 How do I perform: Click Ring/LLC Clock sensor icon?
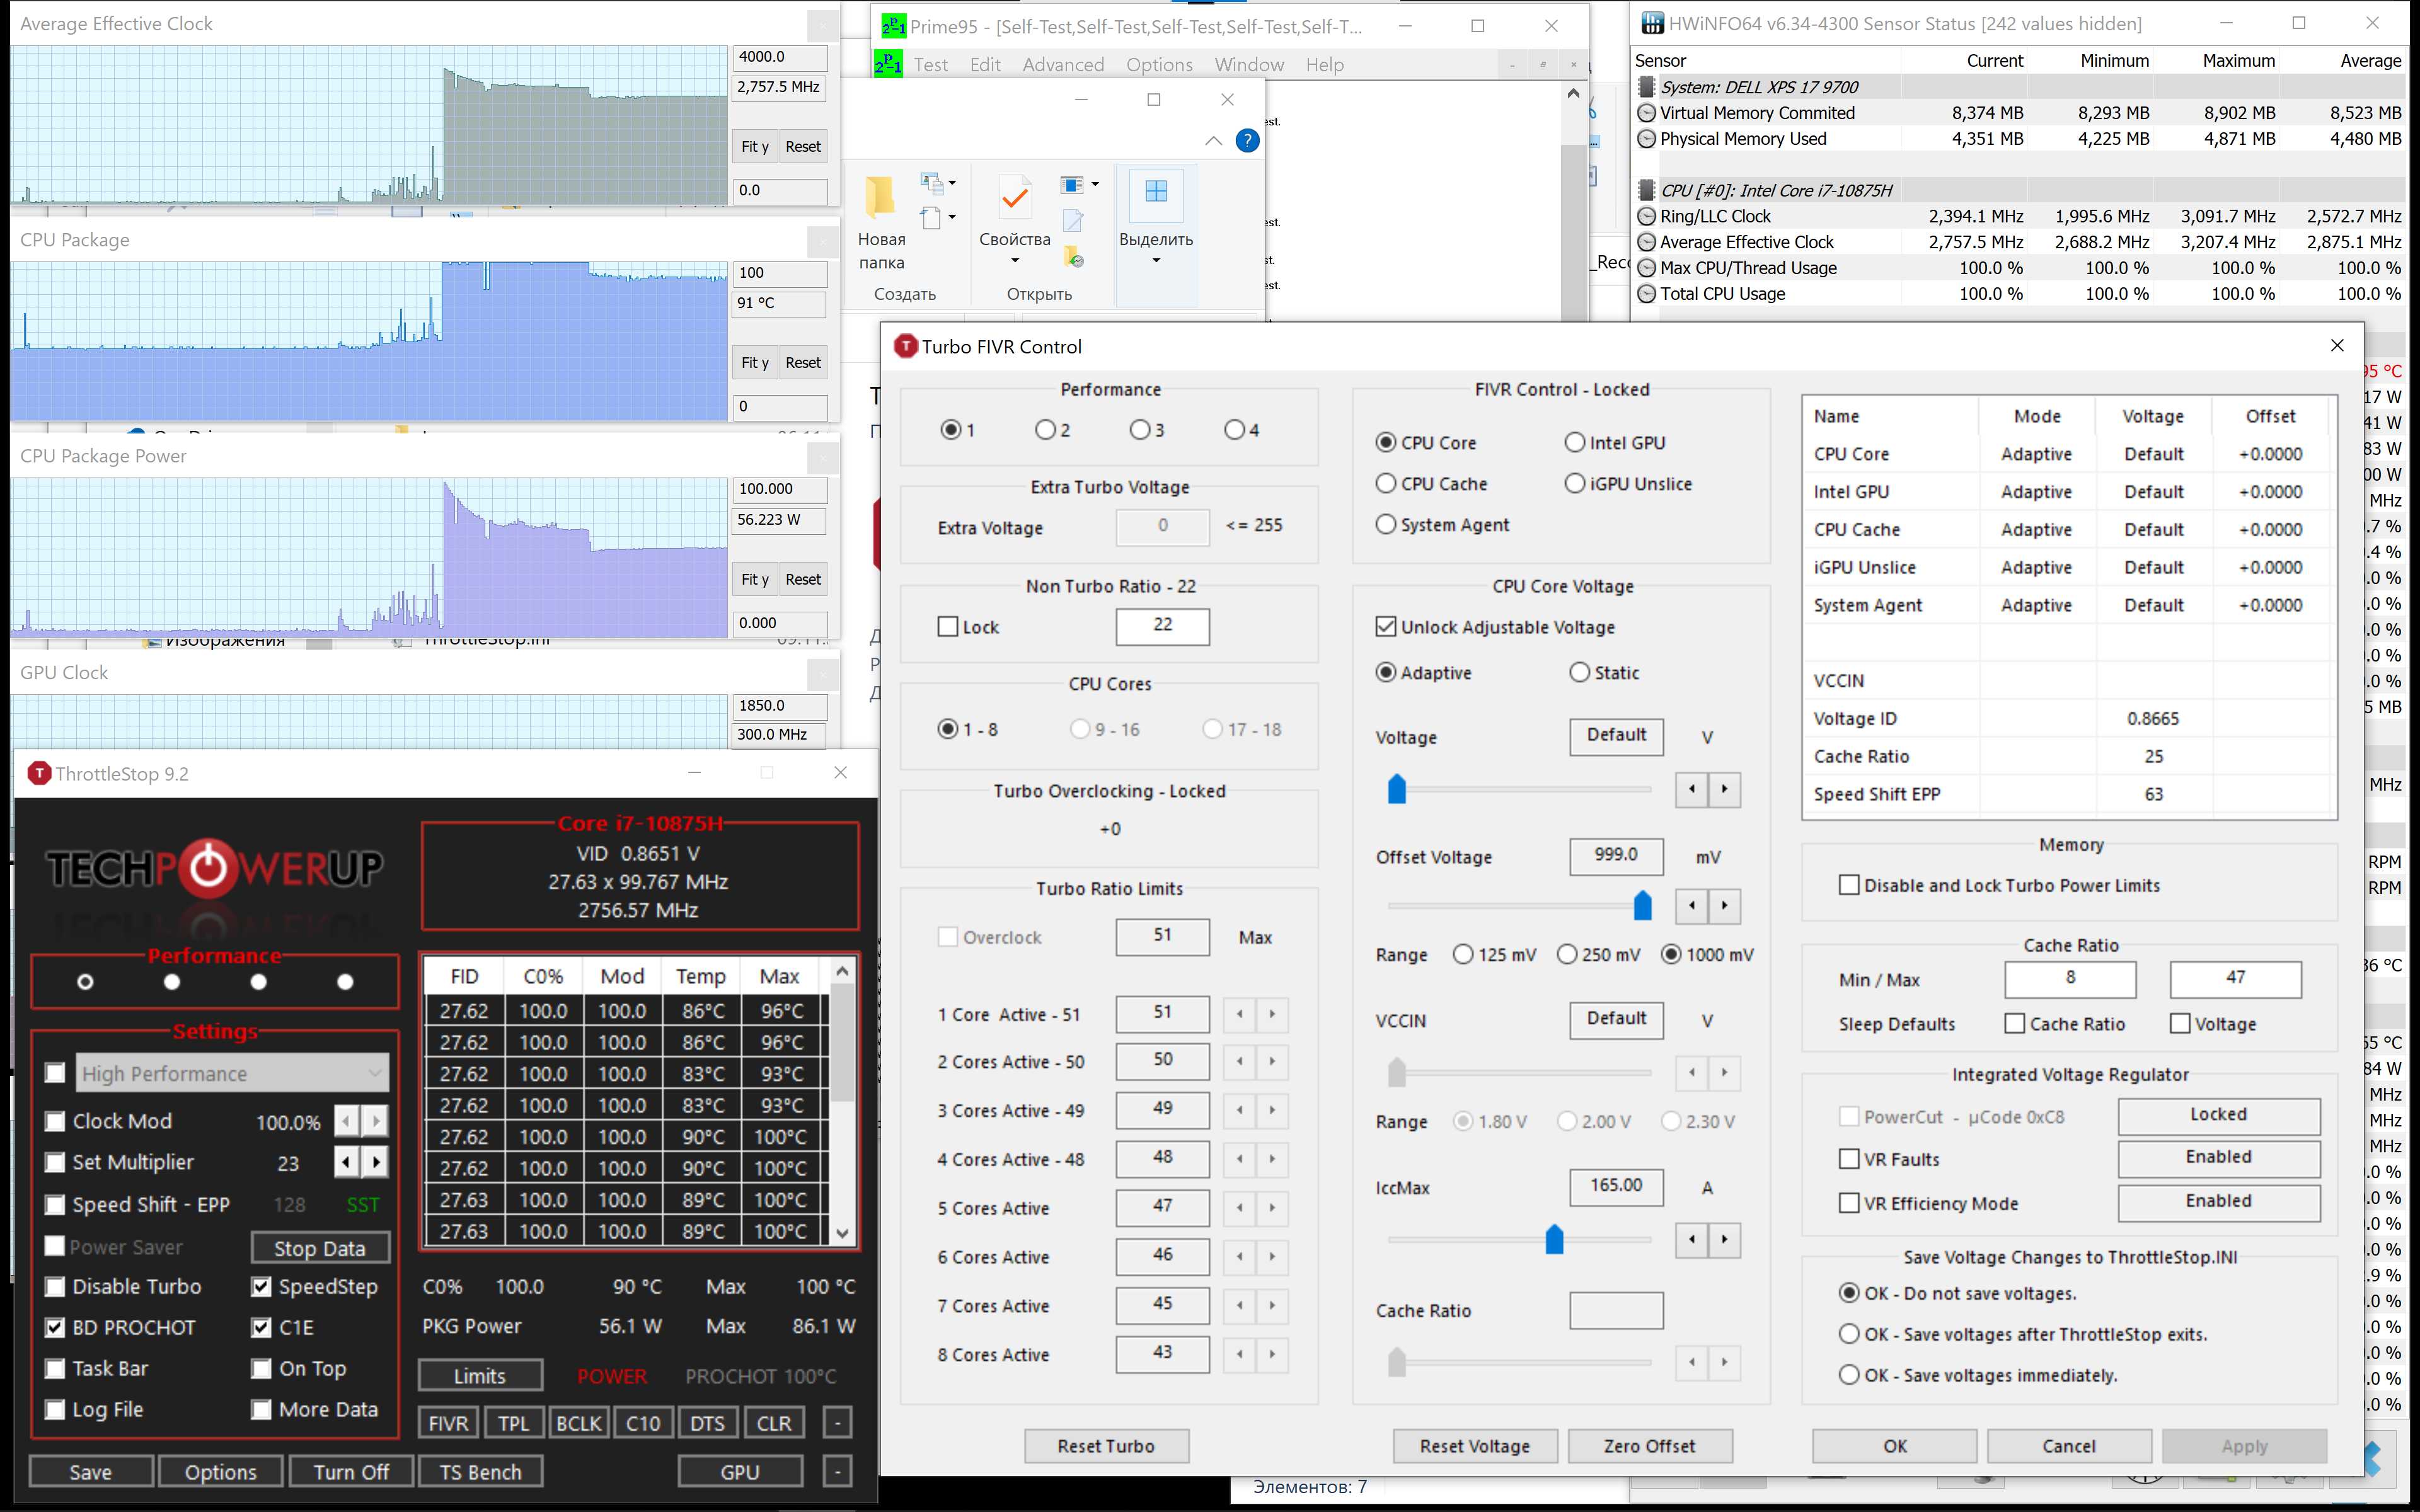[x=1646, y=216]
